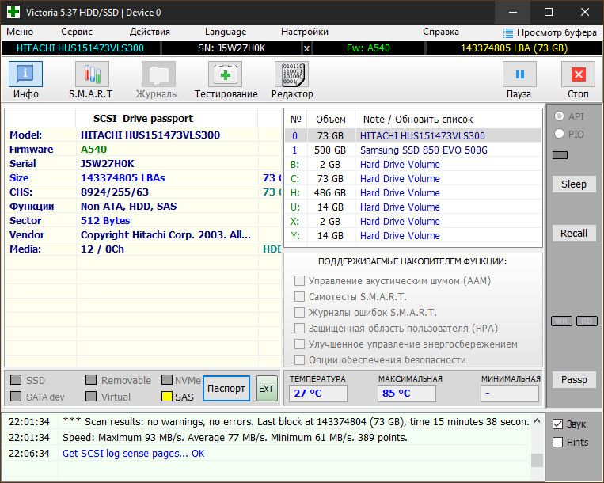Click the Removable indicator box

pyautogui.click(x=91, y=380)
